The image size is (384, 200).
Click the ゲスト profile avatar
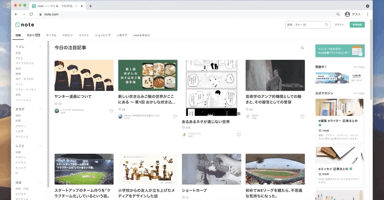click(348, 14)
